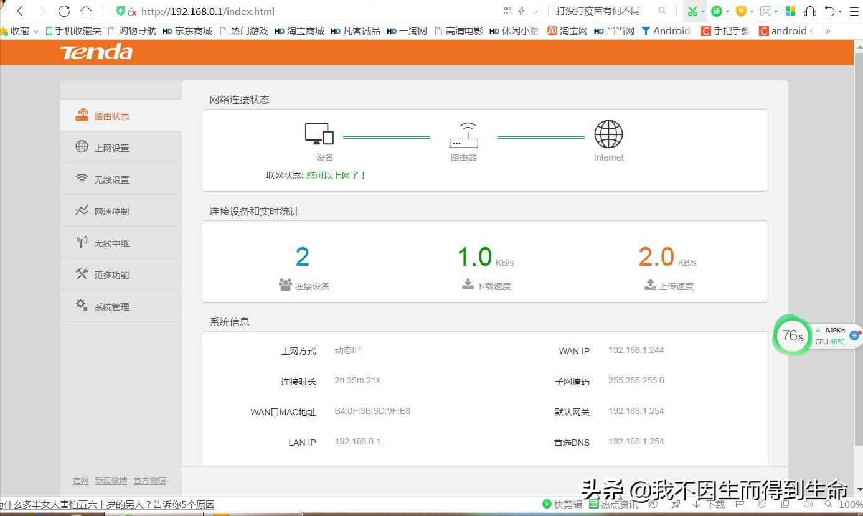Click the 系统管理 system management gear icon
Viewport: 863px width, 516px height.
(80, 305)
